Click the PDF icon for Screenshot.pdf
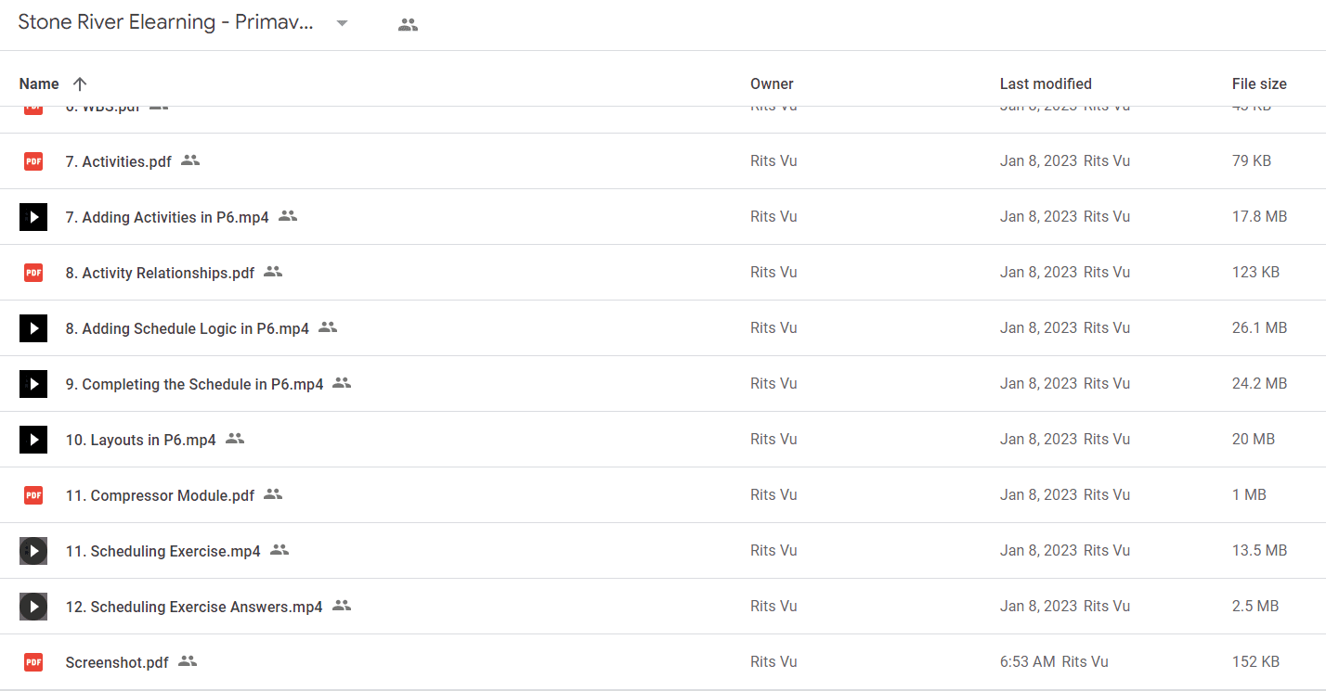 point(33,662)
